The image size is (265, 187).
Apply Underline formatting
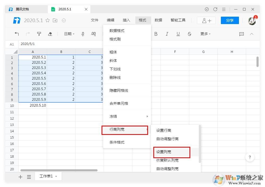pyautogui.click(x=178, y=34)
